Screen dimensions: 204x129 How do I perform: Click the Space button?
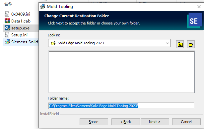click(x=94, y=122)
